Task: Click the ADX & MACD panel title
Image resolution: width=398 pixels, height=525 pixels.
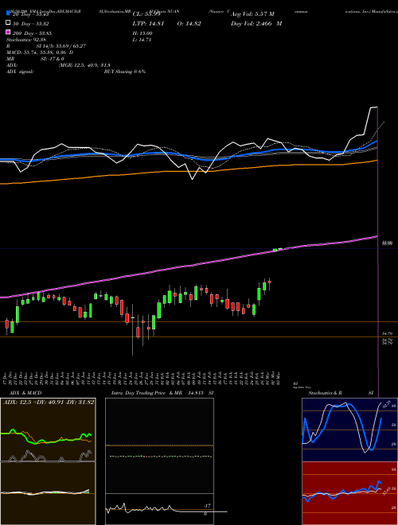Action: [25, 393]
